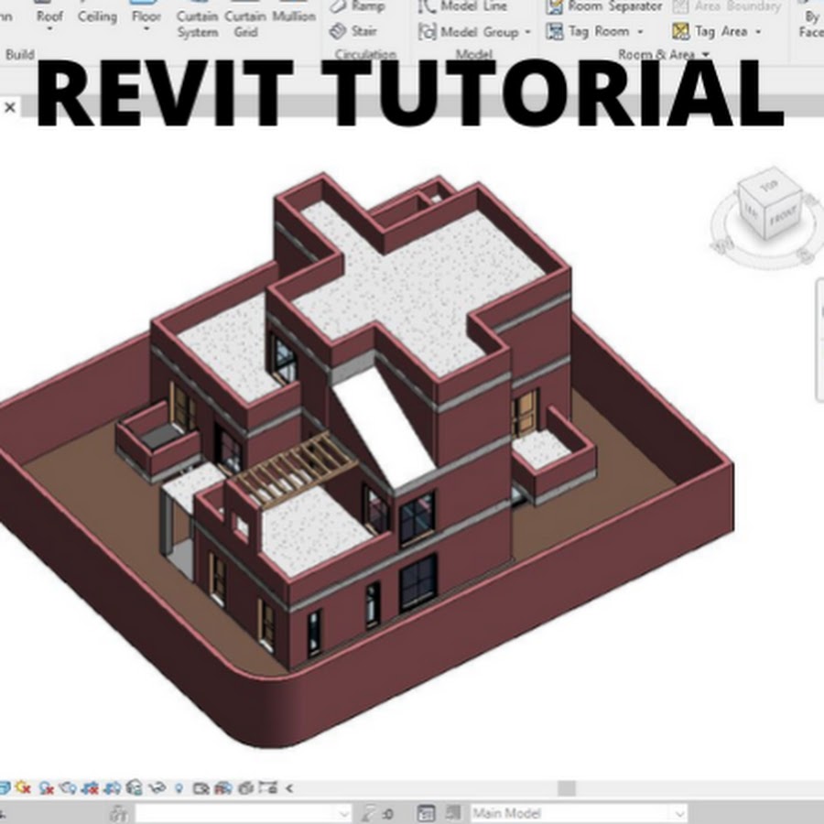
Task: Toggle Exclude Options beside Main Model
Action: click(x=453, y=814)
